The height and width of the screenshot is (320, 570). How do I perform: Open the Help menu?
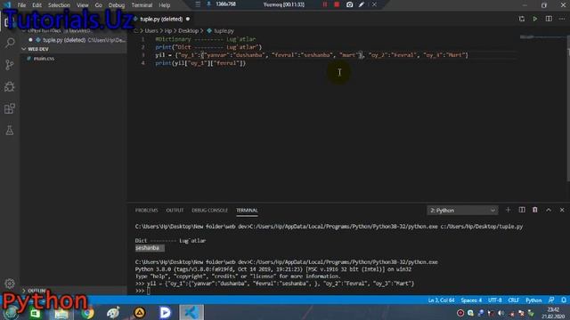coord(164,5)
